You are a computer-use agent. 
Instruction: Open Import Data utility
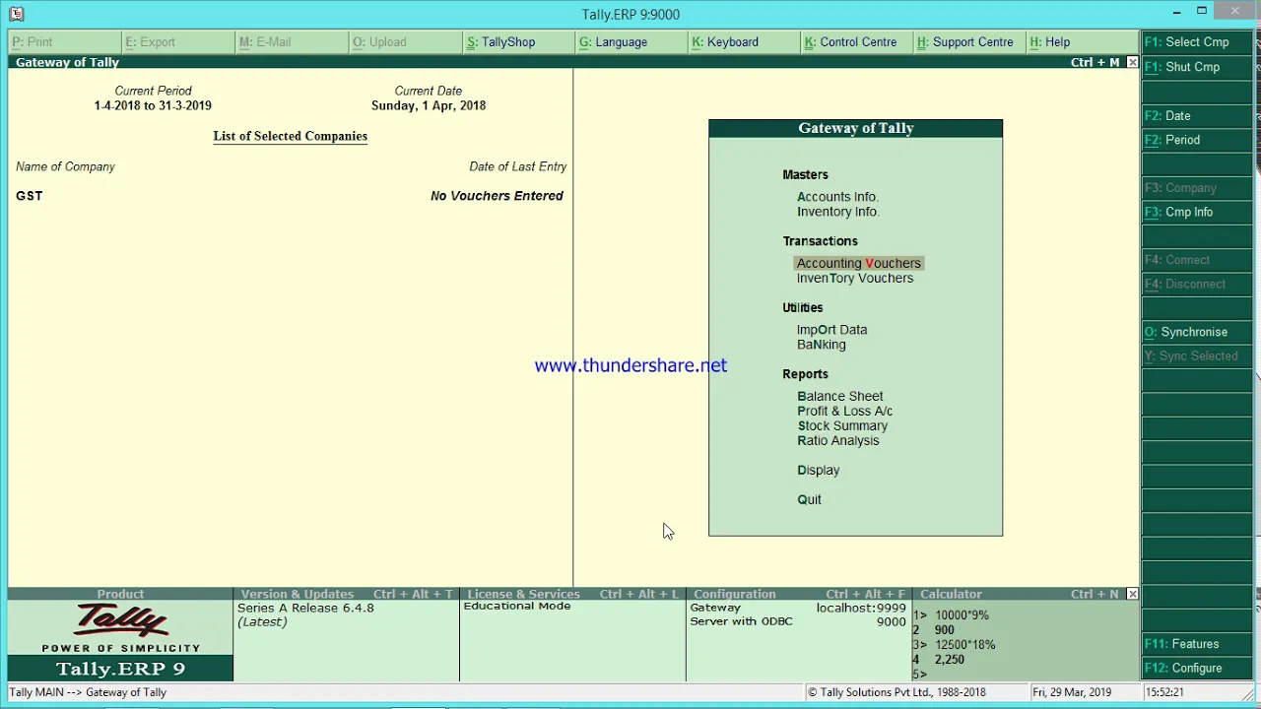[x=831, y=330]
